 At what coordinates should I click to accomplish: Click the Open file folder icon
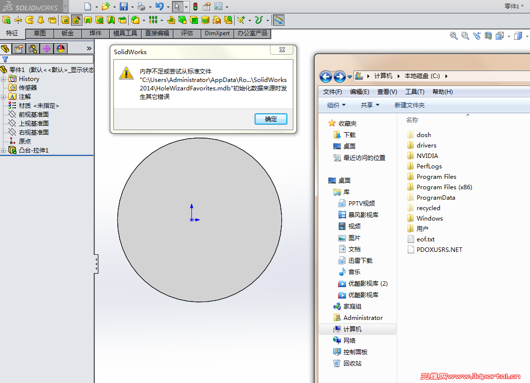click(106, 6)
